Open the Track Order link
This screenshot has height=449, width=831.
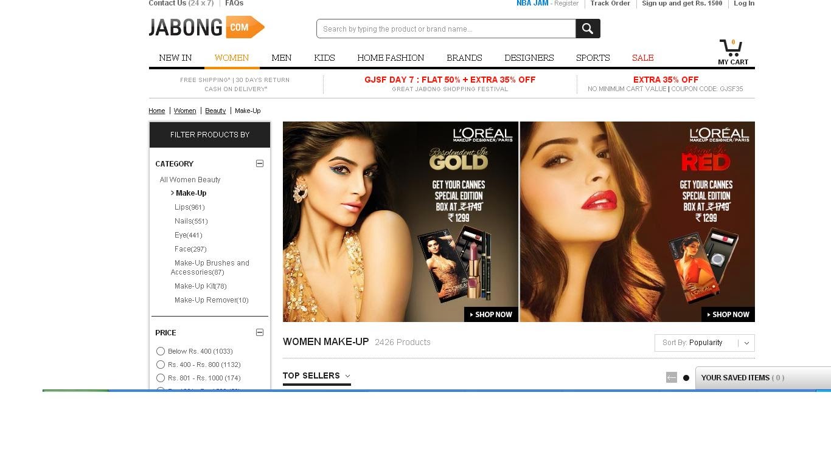pos(610,4)
